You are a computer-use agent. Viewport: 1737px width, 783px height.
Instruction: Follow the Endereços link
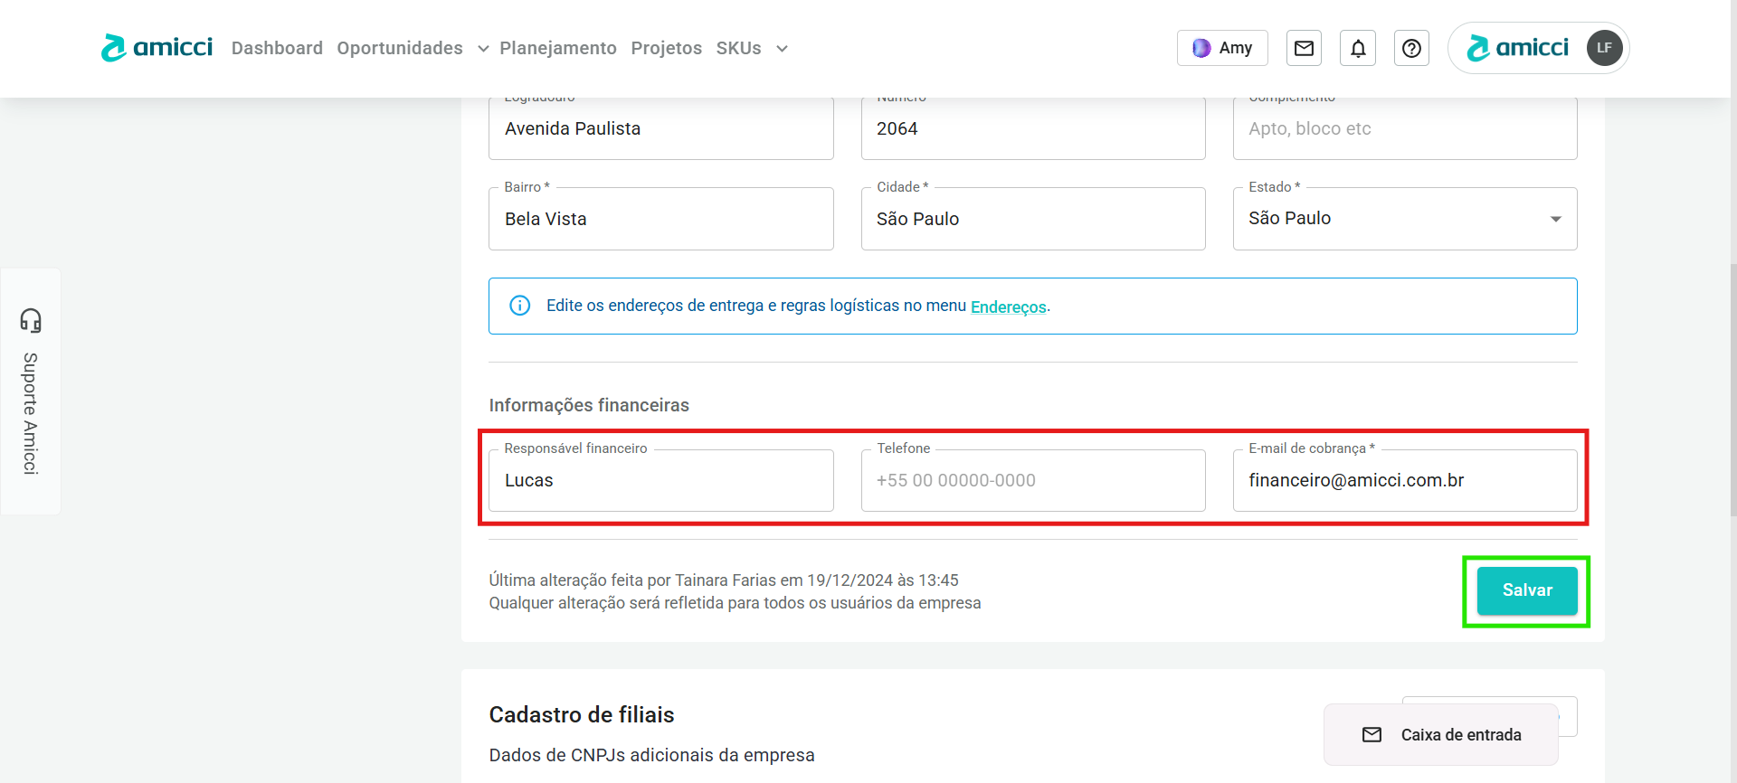click(x=1008, y=307)
